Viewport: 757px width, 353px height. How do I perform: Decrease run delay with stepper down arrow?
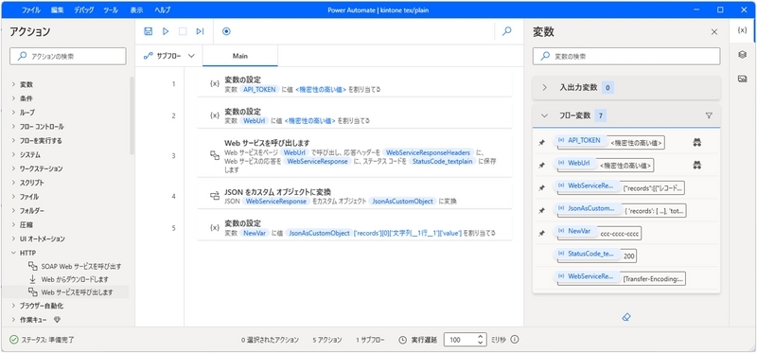click(480, 343)
